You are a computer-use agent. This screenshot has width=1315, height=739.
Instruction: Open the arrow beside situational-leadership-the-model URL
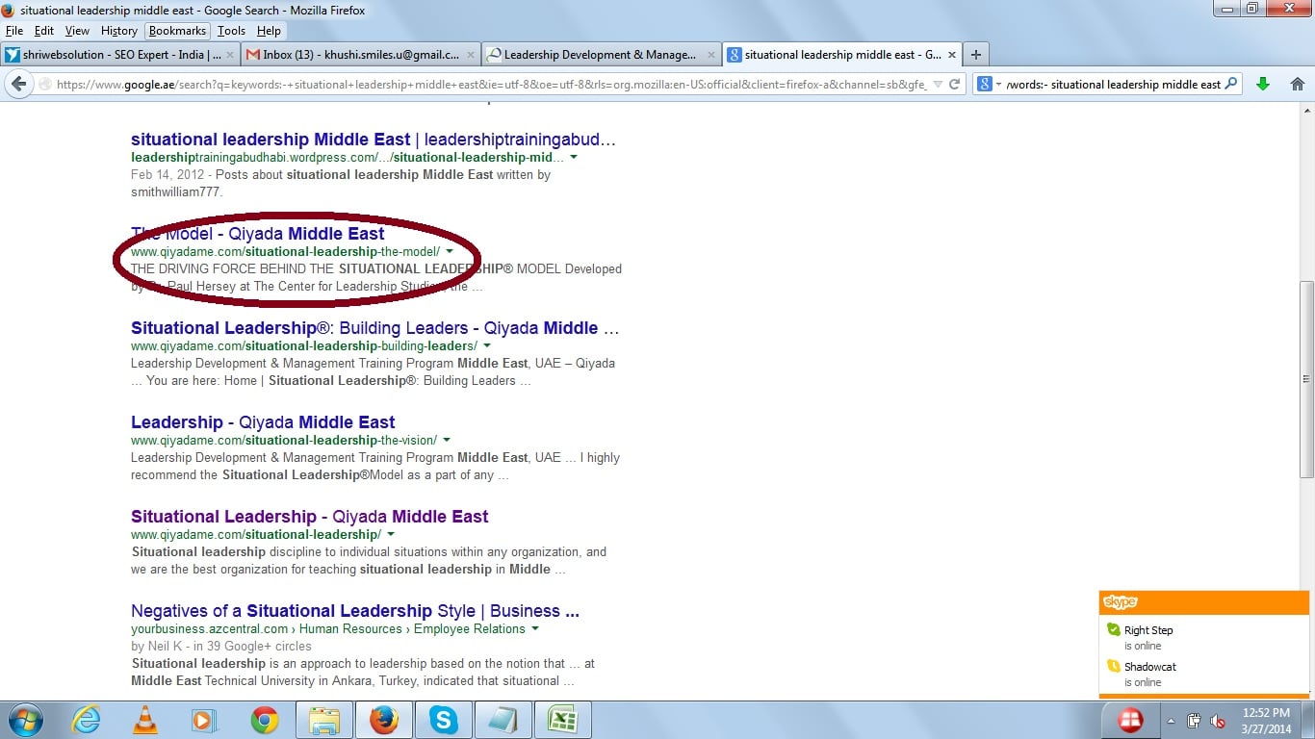click(450, 251)
